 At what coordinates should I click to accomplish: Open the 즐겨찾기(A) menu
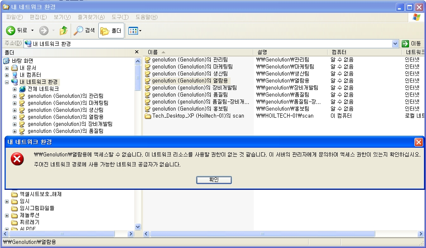(91, 17)
